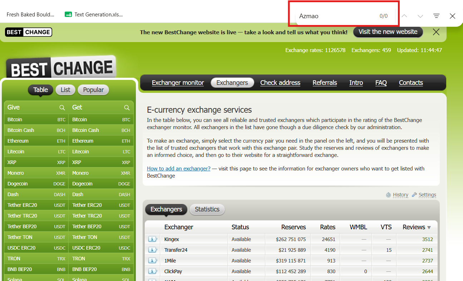Select the Table currency view tab
Image resolution: width=463 pixels, height=281 pixels.
coord(41,90)
